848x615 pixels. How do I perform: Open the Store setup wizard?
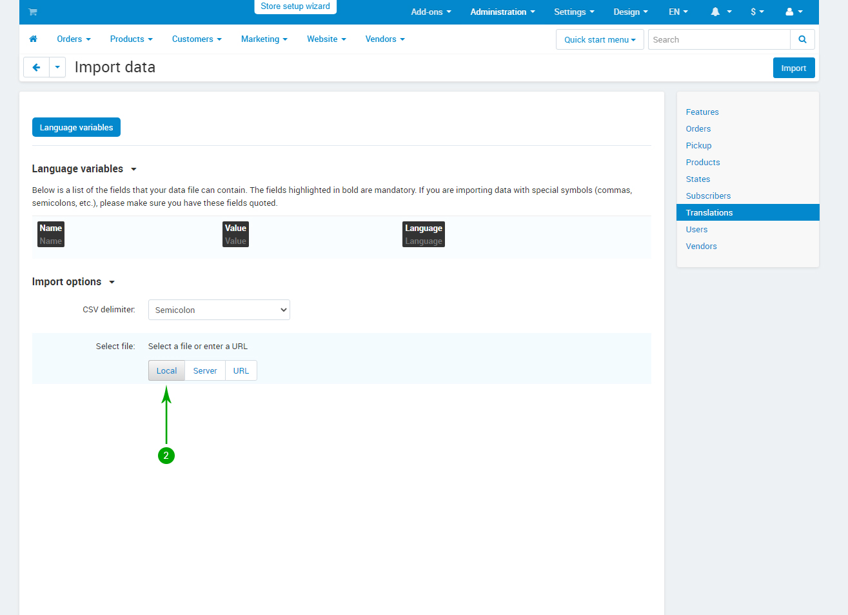click(295, 6)
